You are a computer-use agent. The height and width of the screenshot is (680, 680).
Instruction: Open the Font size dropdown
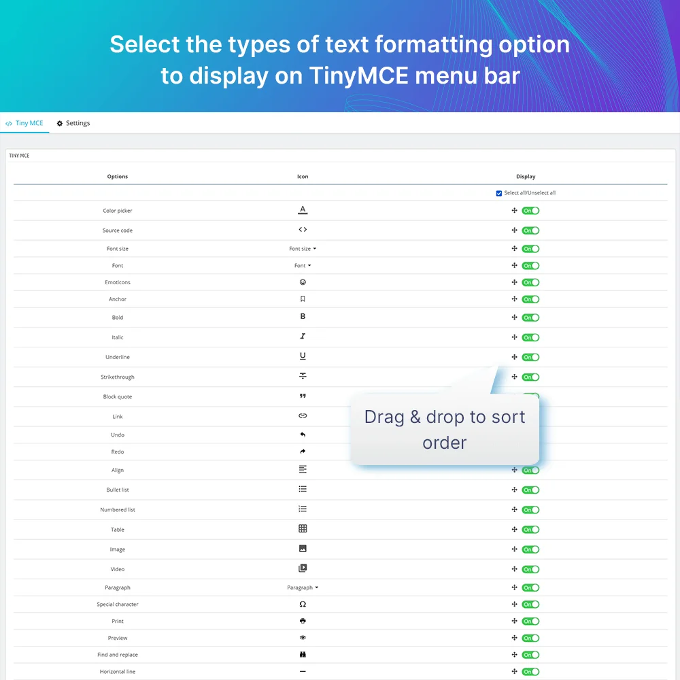[x=303, y=248]
